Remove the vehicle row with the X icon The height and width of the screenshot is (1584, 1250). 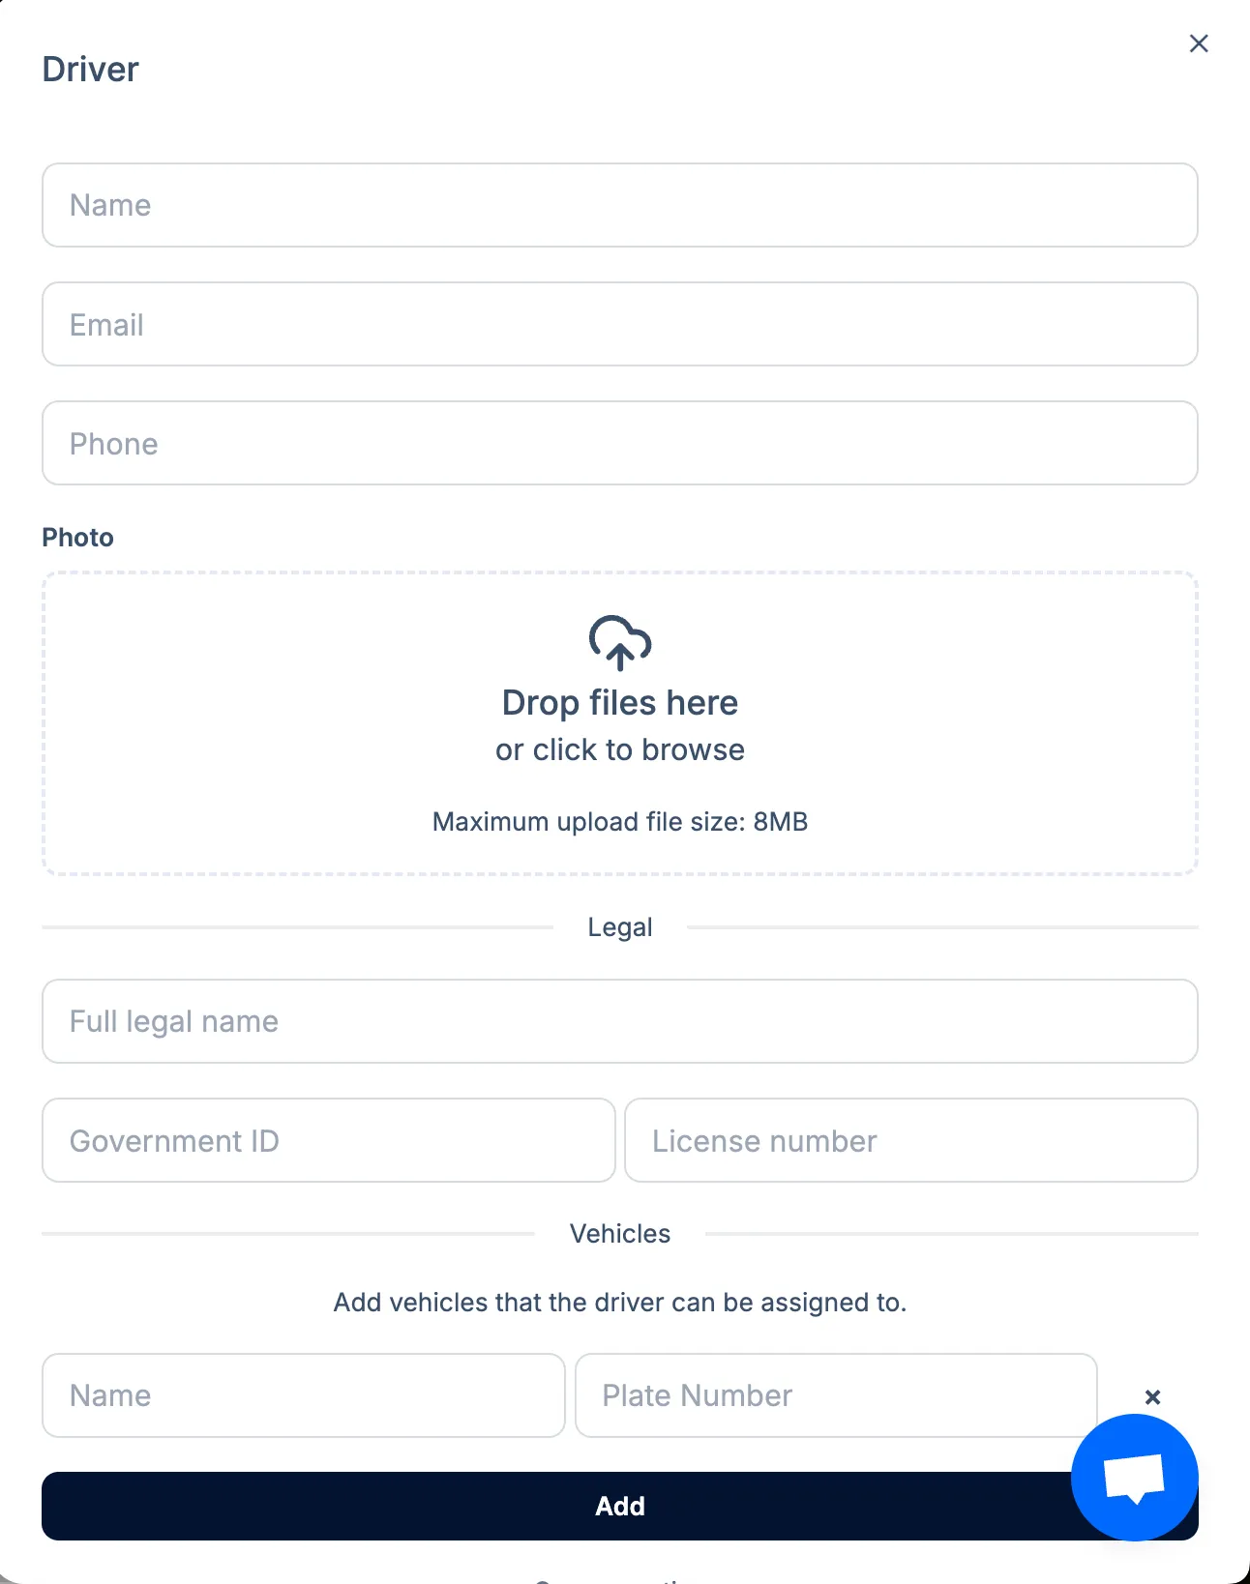[x=1152, y=1396]
